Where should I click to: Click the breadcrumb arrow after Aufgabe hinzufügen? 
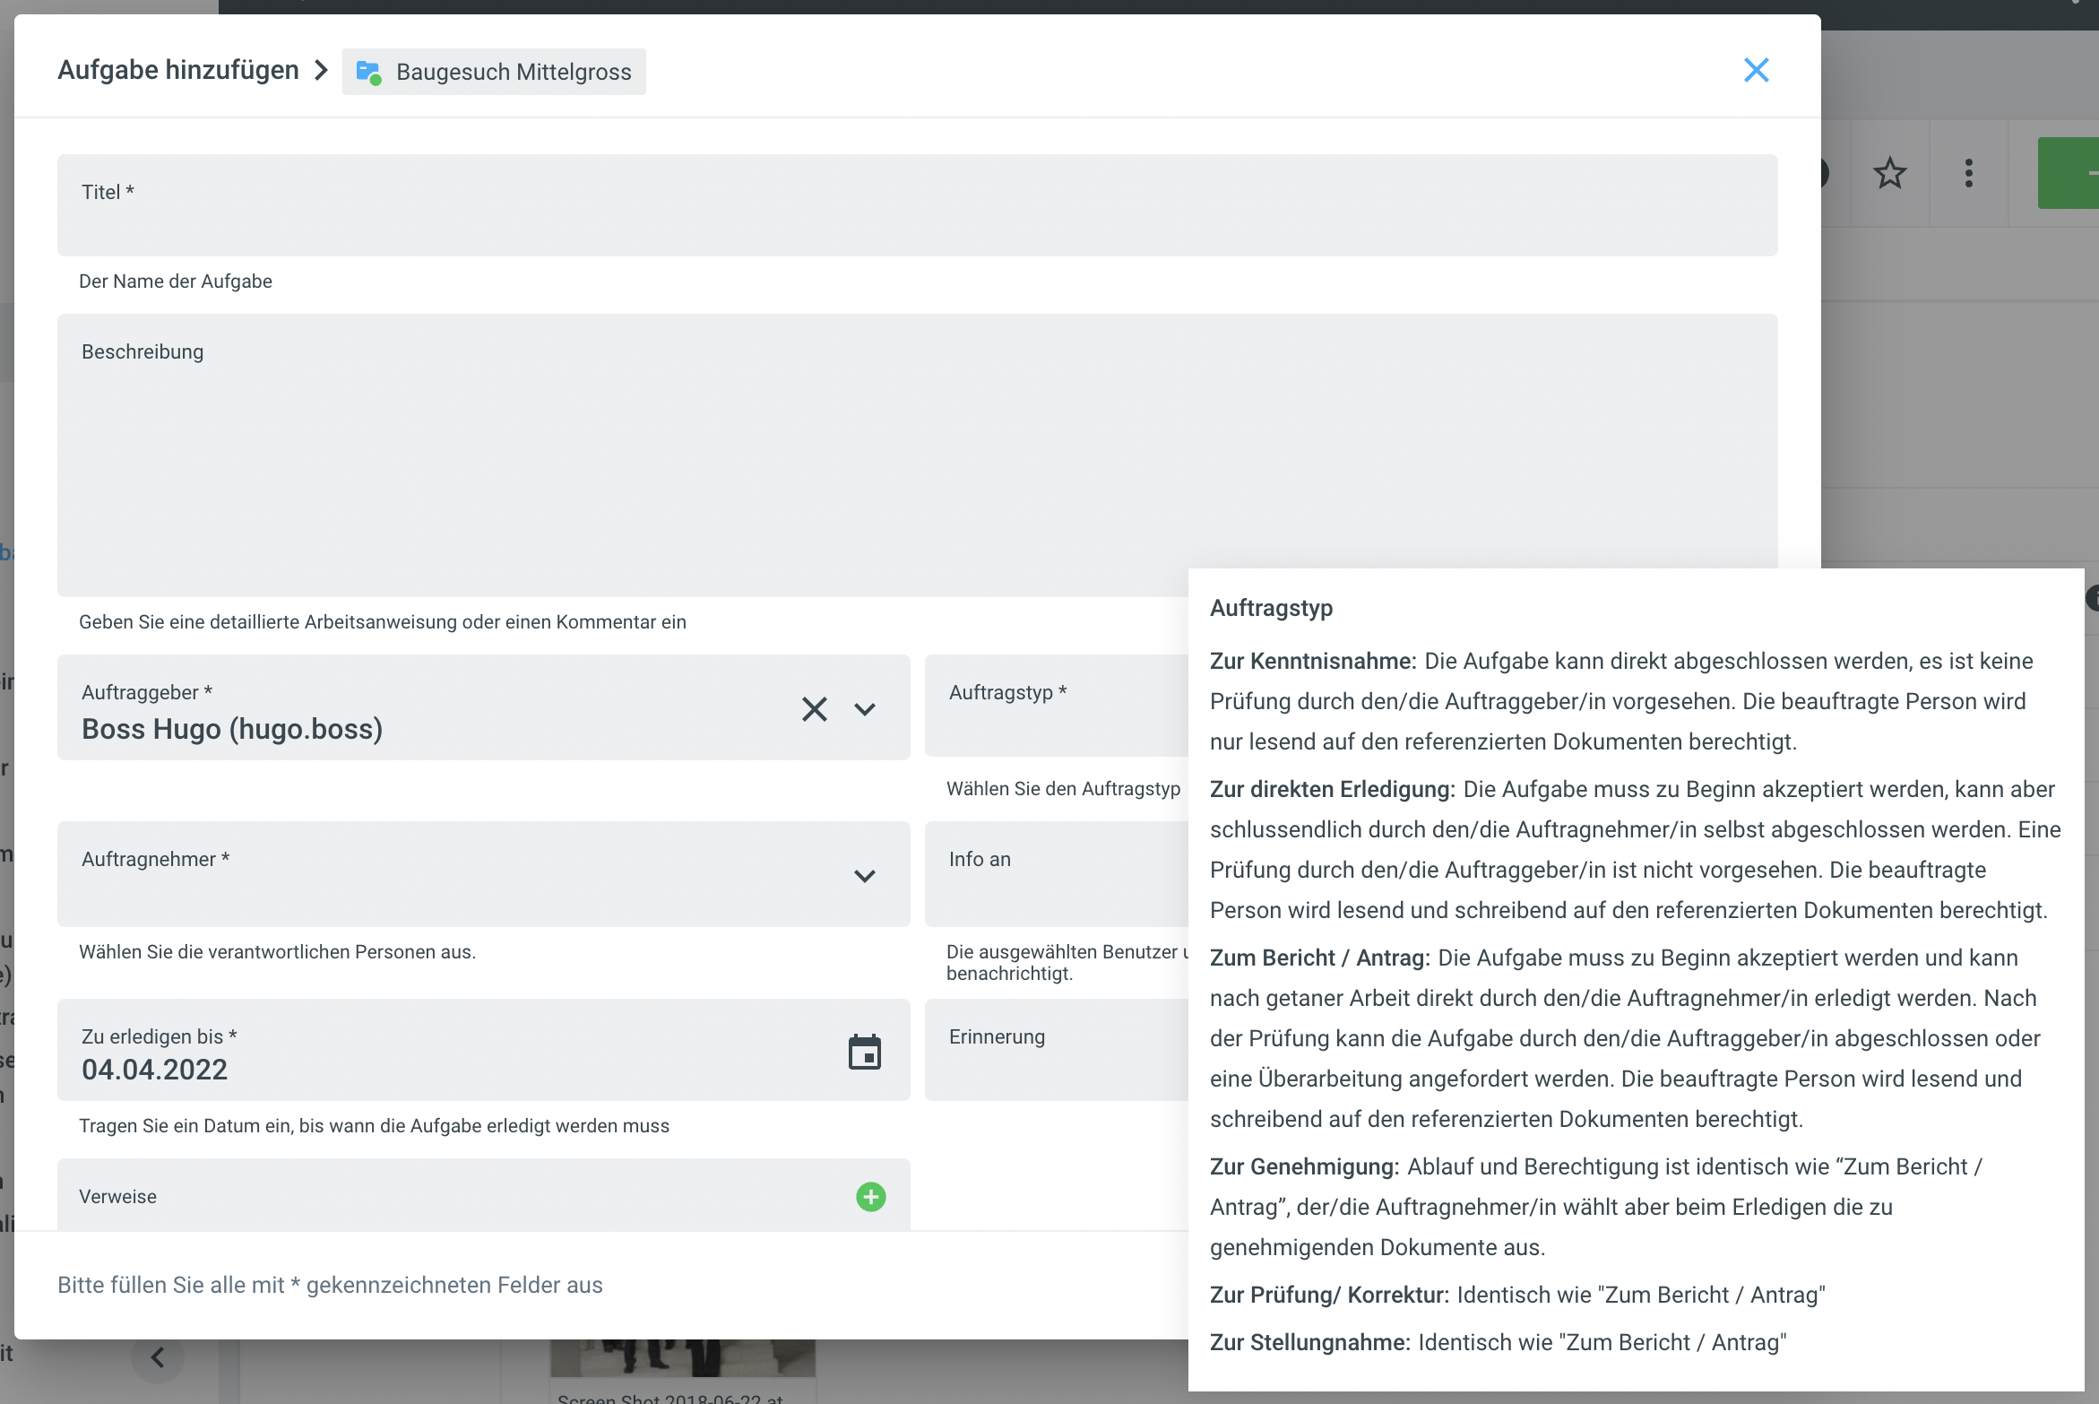click(321, 70)
